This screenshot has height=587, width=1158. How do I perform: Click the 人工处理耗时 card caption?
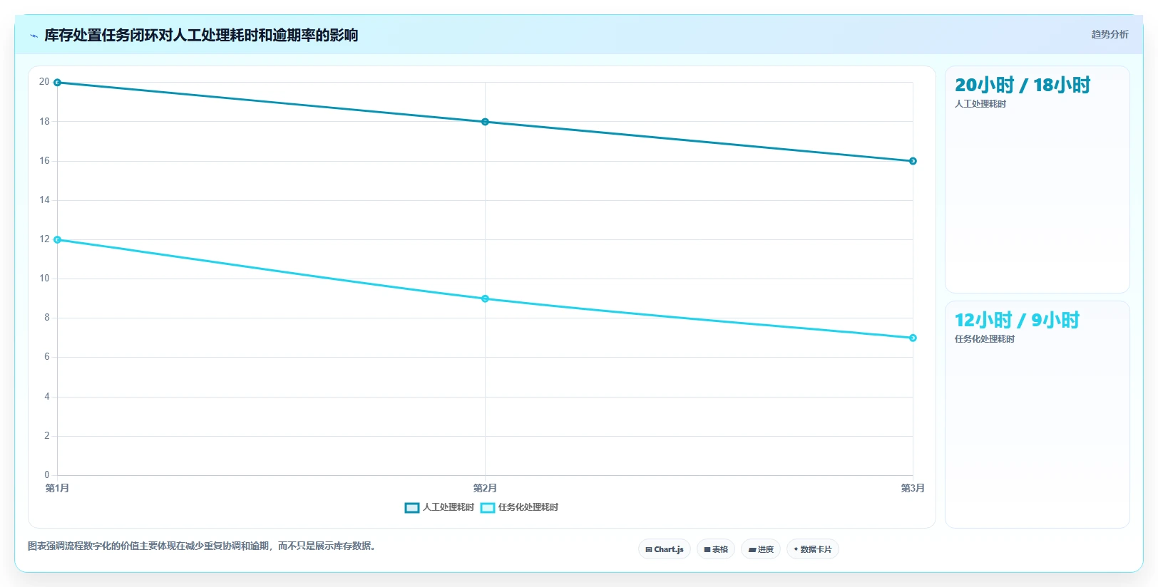pyautogui.click(x=980, y=104)
